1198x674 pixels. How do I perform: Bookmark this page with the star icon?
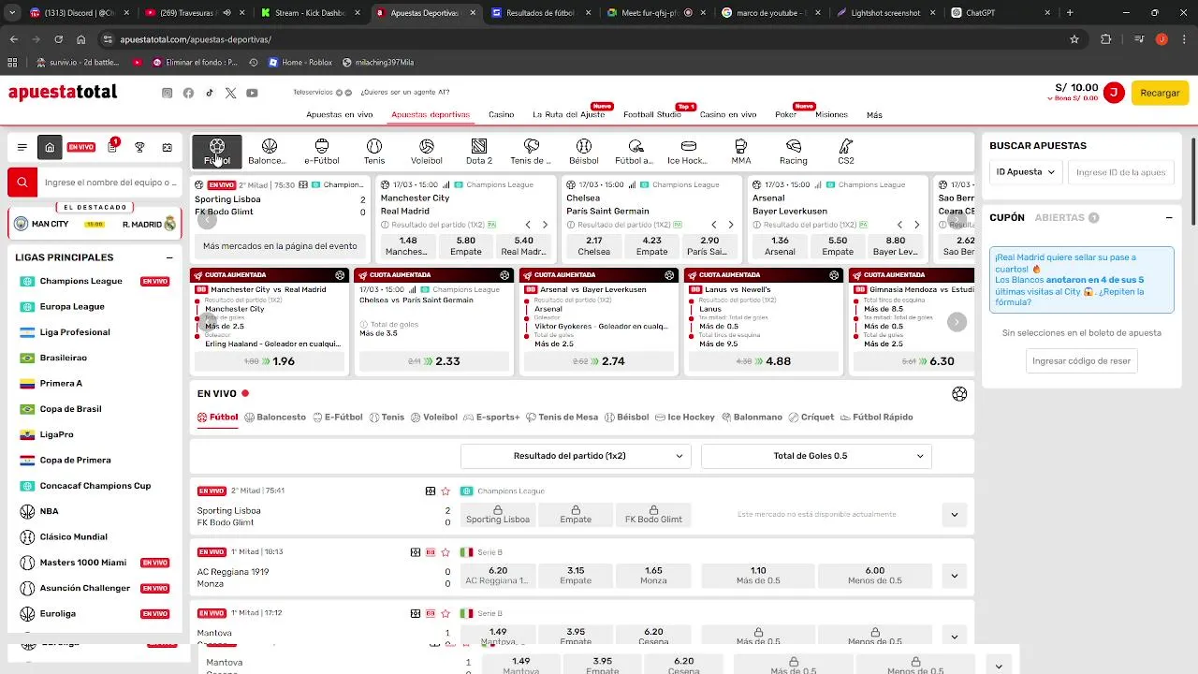click(1074, 39)
